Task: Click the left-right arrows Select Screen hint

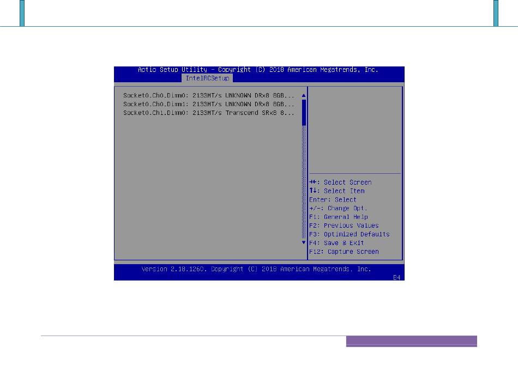Action: pos(340,182)
